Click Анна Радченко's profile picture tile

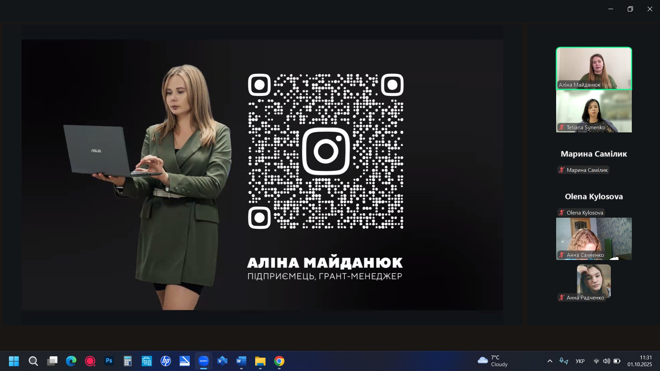tap(594, 281)
